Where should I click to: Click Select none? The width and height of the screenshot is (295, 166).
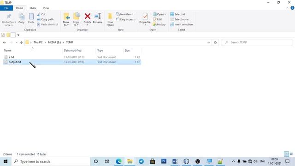point(179,19)
